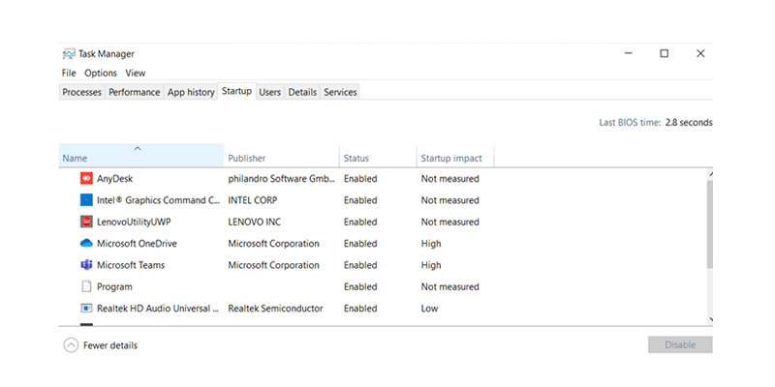Select the LenovoUtilityUWP entry
Viewport: 775px width, 387px height.
134,223
